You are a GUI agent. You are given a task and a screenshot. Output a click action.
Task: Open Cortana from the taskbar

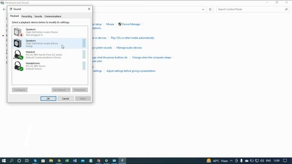(x=19, y=161)
